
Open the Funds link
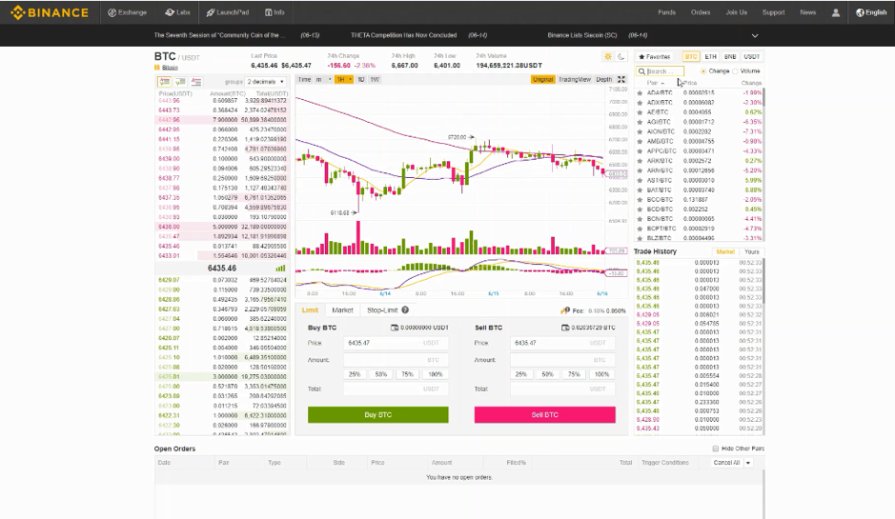pyautogui.click(x=666, y=12)
